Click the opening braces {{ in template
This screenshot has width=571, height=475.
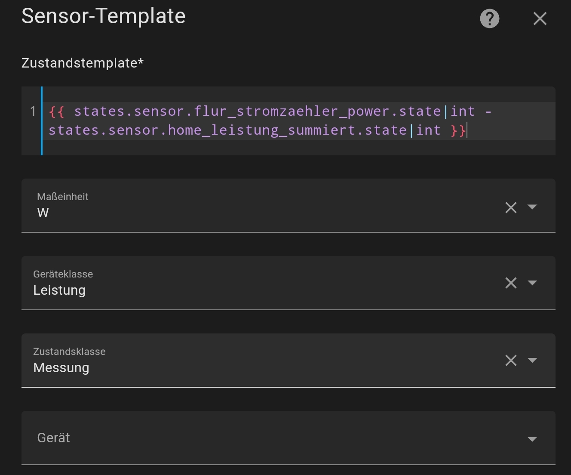click(57, 111)
